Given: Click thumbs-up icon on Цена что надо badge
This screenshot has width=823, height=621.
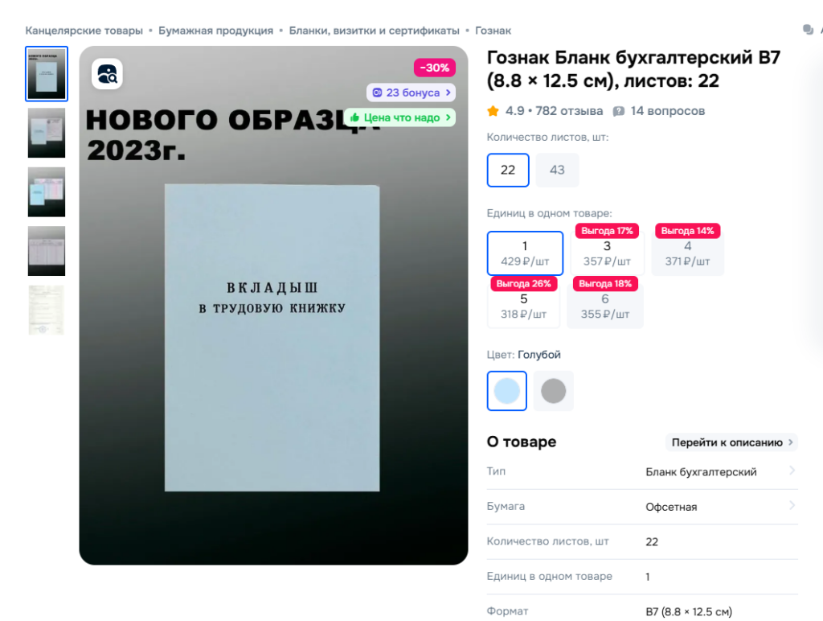Looking at the screenshot, I should tap(354, 117).
